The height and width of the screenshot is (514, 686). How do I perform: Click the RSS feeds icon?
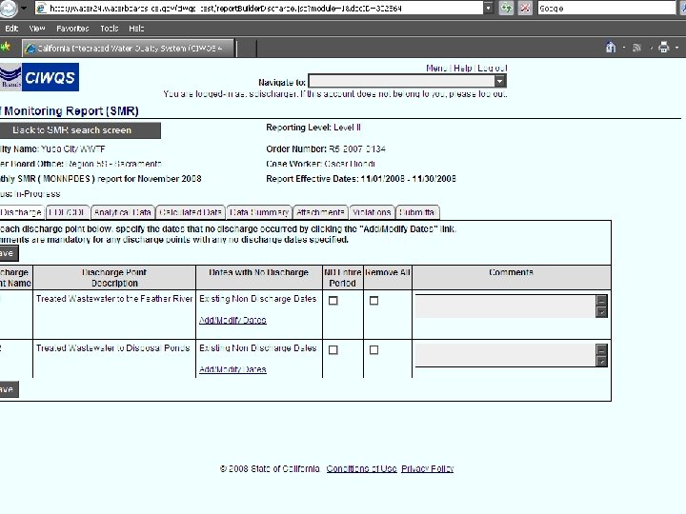pyautogui.click(x=637, y=48)
